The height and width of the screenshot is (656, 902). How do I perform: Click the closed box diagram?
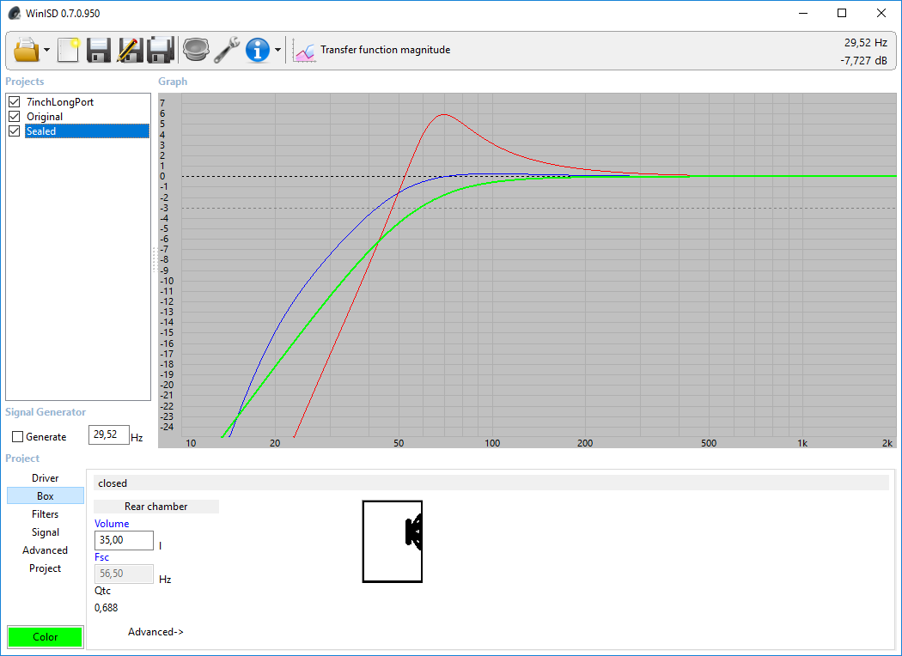click(393, 542)
